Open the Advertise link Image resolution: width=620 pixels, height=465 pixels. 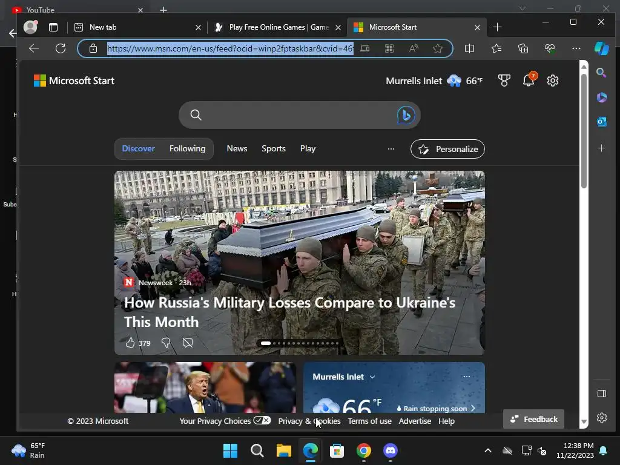(x=415, y=421)
